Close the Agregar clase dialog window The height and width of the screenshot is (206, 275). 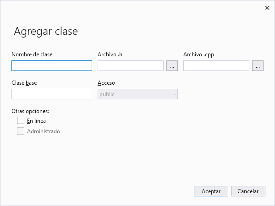pos(267,8)
